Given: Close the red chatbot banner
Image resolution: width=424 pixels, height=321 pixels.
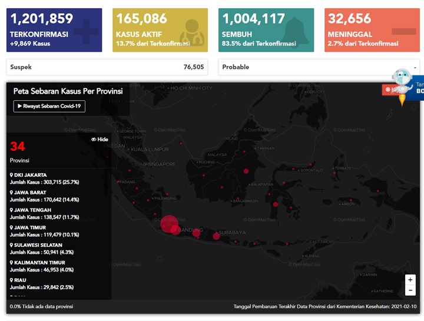Looking at the screenshot, I should (x=387, y=90).
